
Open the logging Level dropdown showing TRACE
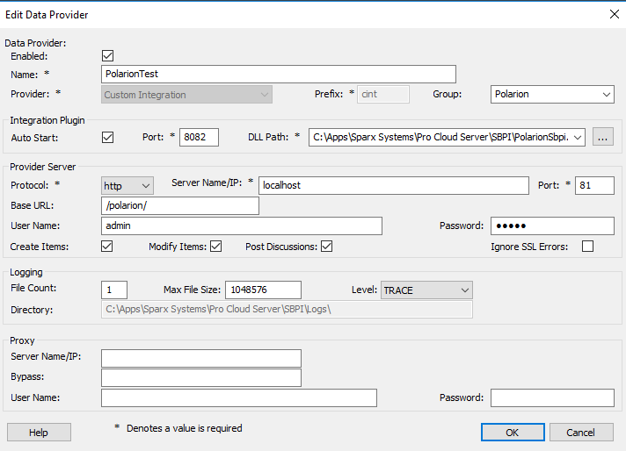coord(426,290)
